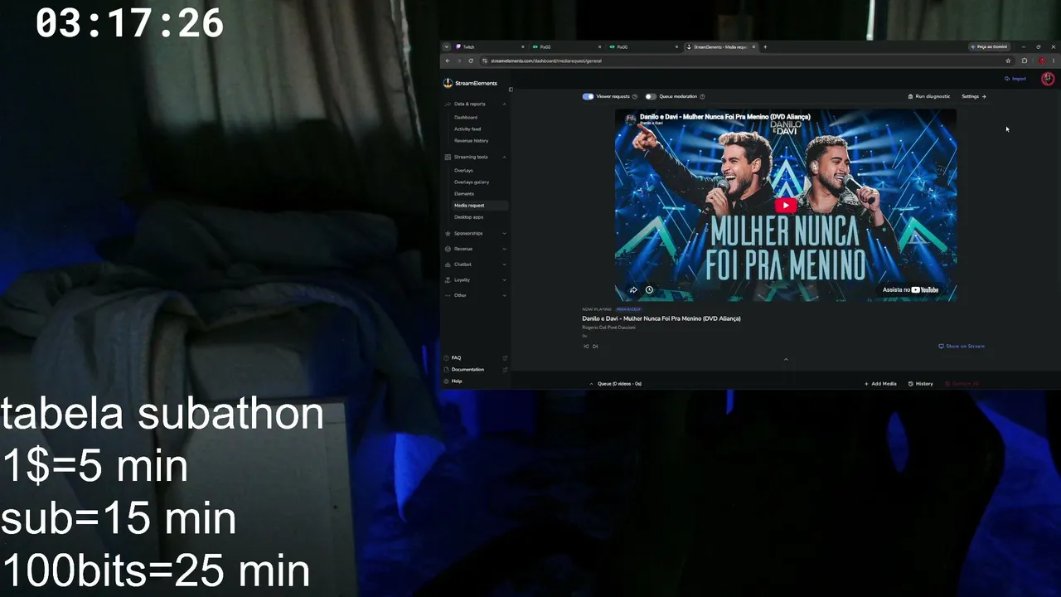Click the browser address bar URL
1061x597 pixels.
pos(546,61)
